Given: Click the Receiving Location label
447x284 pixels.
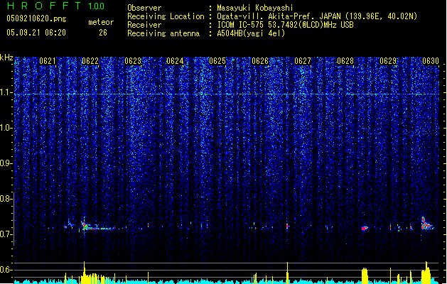Looking at the screenshot, I should point(166,16).
